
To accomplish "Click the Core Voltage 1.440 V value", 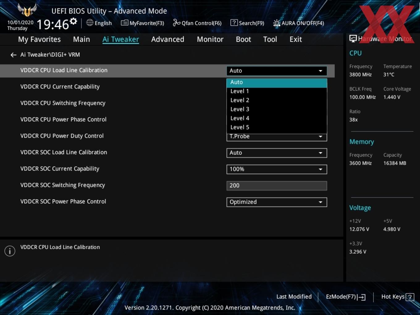I will pos(392,97).
